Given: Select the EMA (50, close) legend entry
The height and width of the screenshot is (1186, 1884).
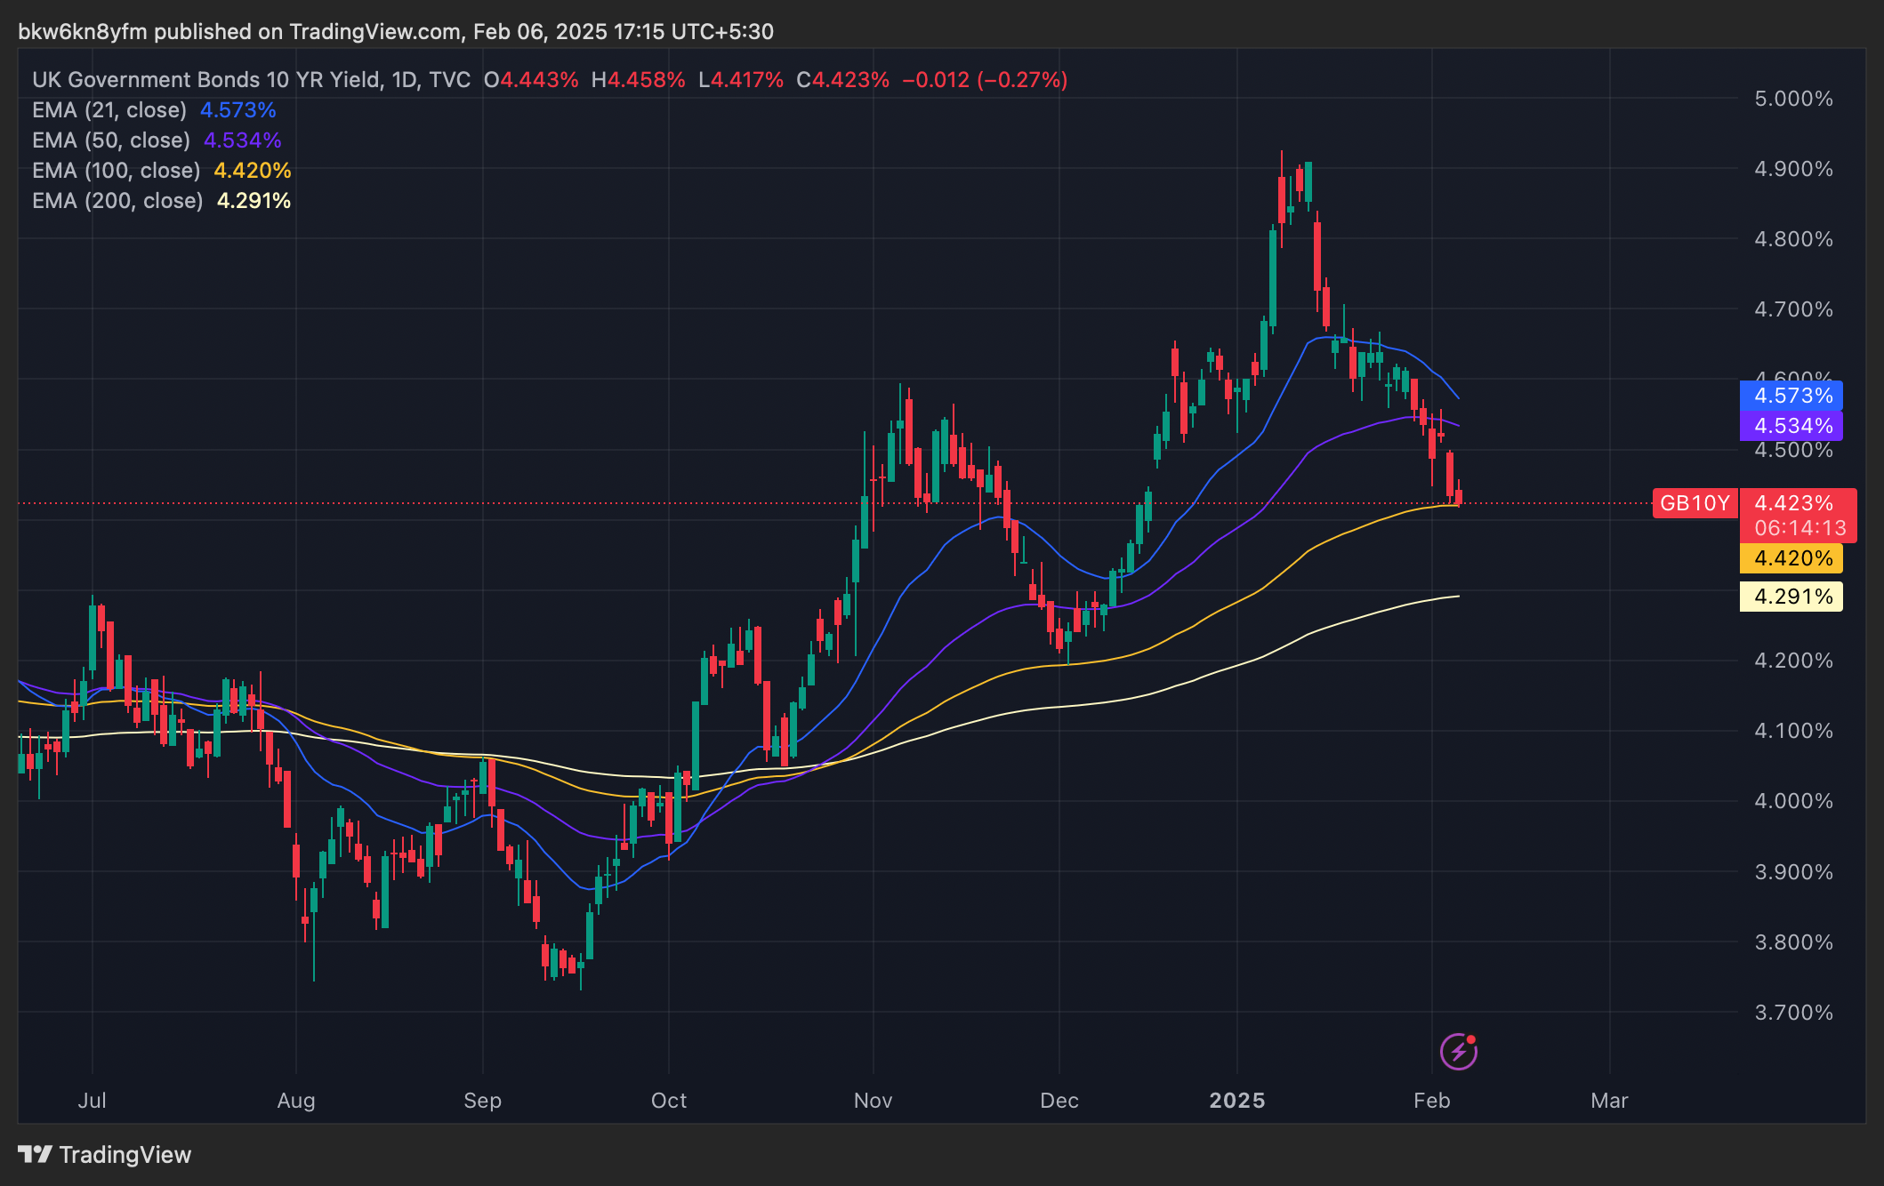Looking at the screenshot, I should [x=111, y=140].
